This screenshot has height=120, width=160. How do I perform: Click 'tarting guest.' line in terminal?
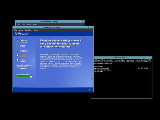pyautogui.click(x=99, y=71)
